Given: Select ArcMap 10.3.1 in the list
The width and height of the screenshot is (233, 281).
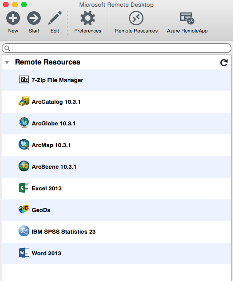Looking at the screenshot, I should coord(117,145).
